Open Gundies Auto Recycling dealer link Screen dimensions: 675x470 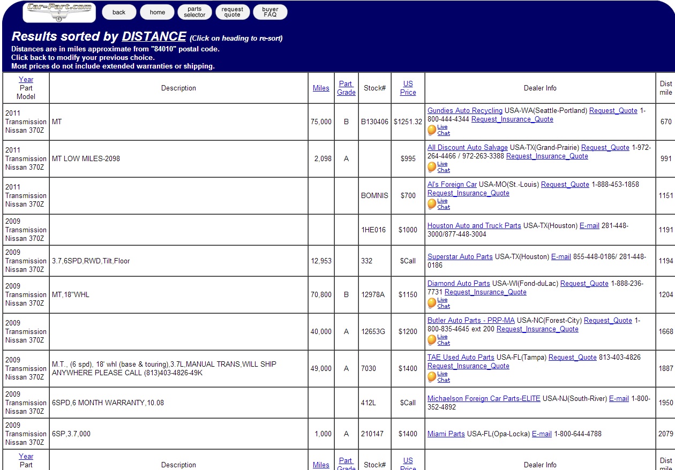tap(465, 111)
